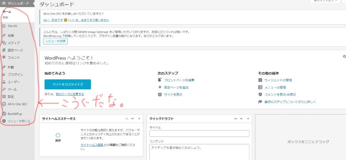Image resolution: width=346 pixels, height=160 pixels.
Task: Click the Site Kit Google G icon
Action: pos(4,26)
